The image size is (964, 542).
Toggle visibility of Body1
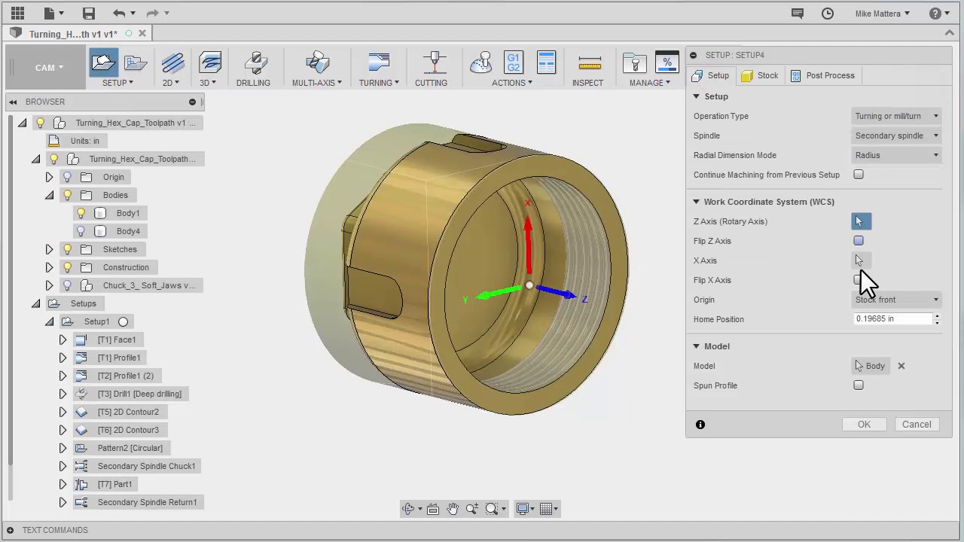pyautogui.click(x=81, y=213)
